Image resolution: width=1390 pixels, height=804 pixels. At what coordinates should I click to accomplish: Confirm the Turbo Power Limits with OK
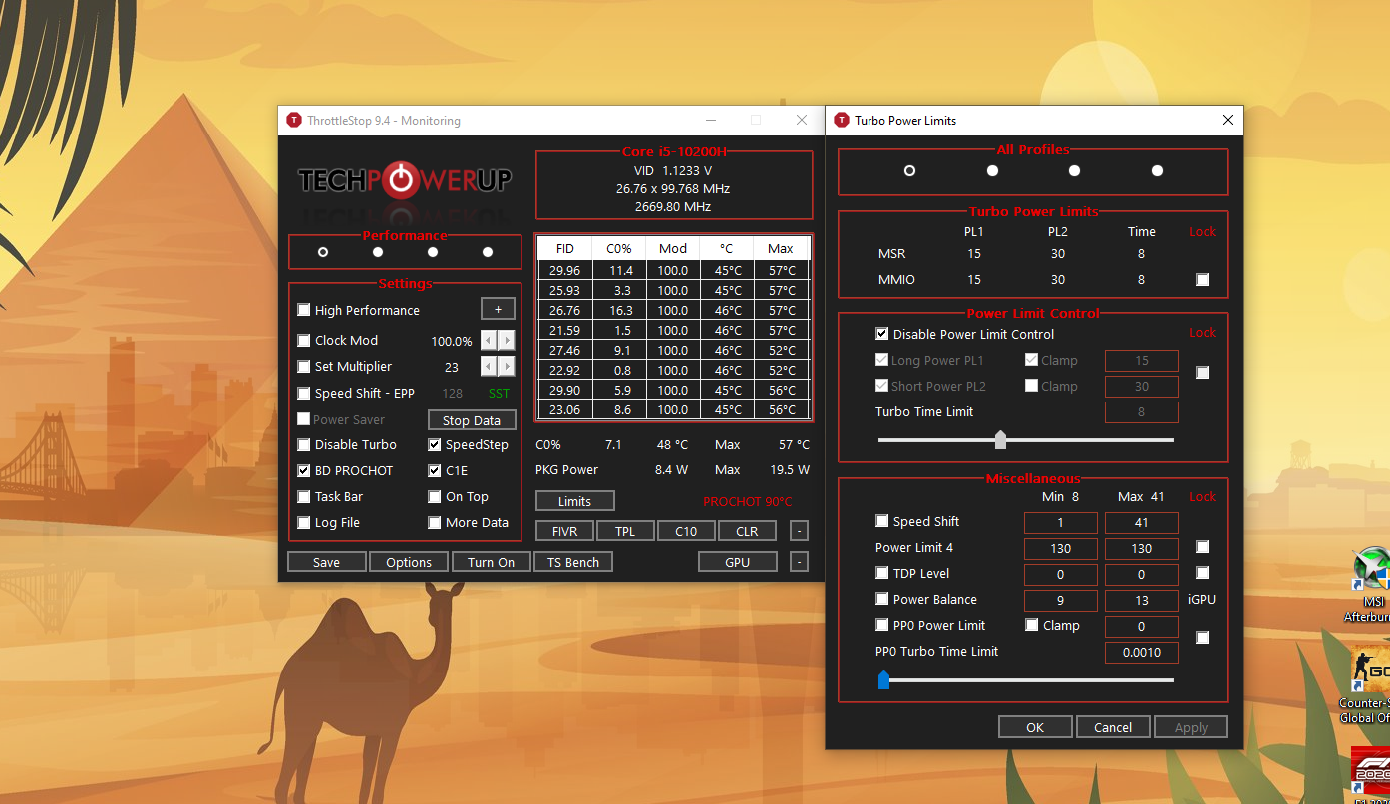click(1035, 727)
